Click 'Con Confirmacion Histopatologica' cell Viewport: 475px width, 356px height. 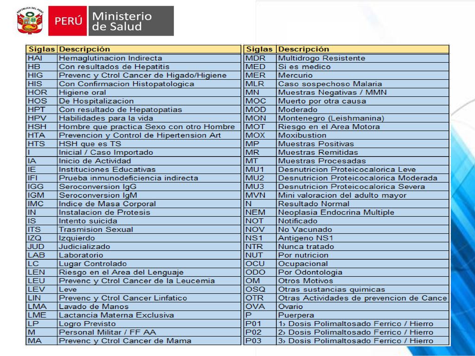(149, 84)
